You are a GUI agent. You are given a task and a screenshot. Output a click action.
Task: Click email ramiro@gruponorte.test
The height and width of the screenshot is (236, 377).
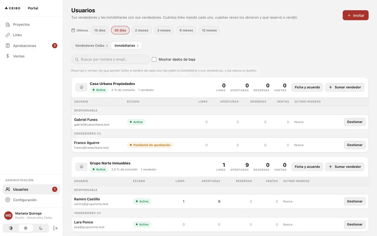[91, 204]
